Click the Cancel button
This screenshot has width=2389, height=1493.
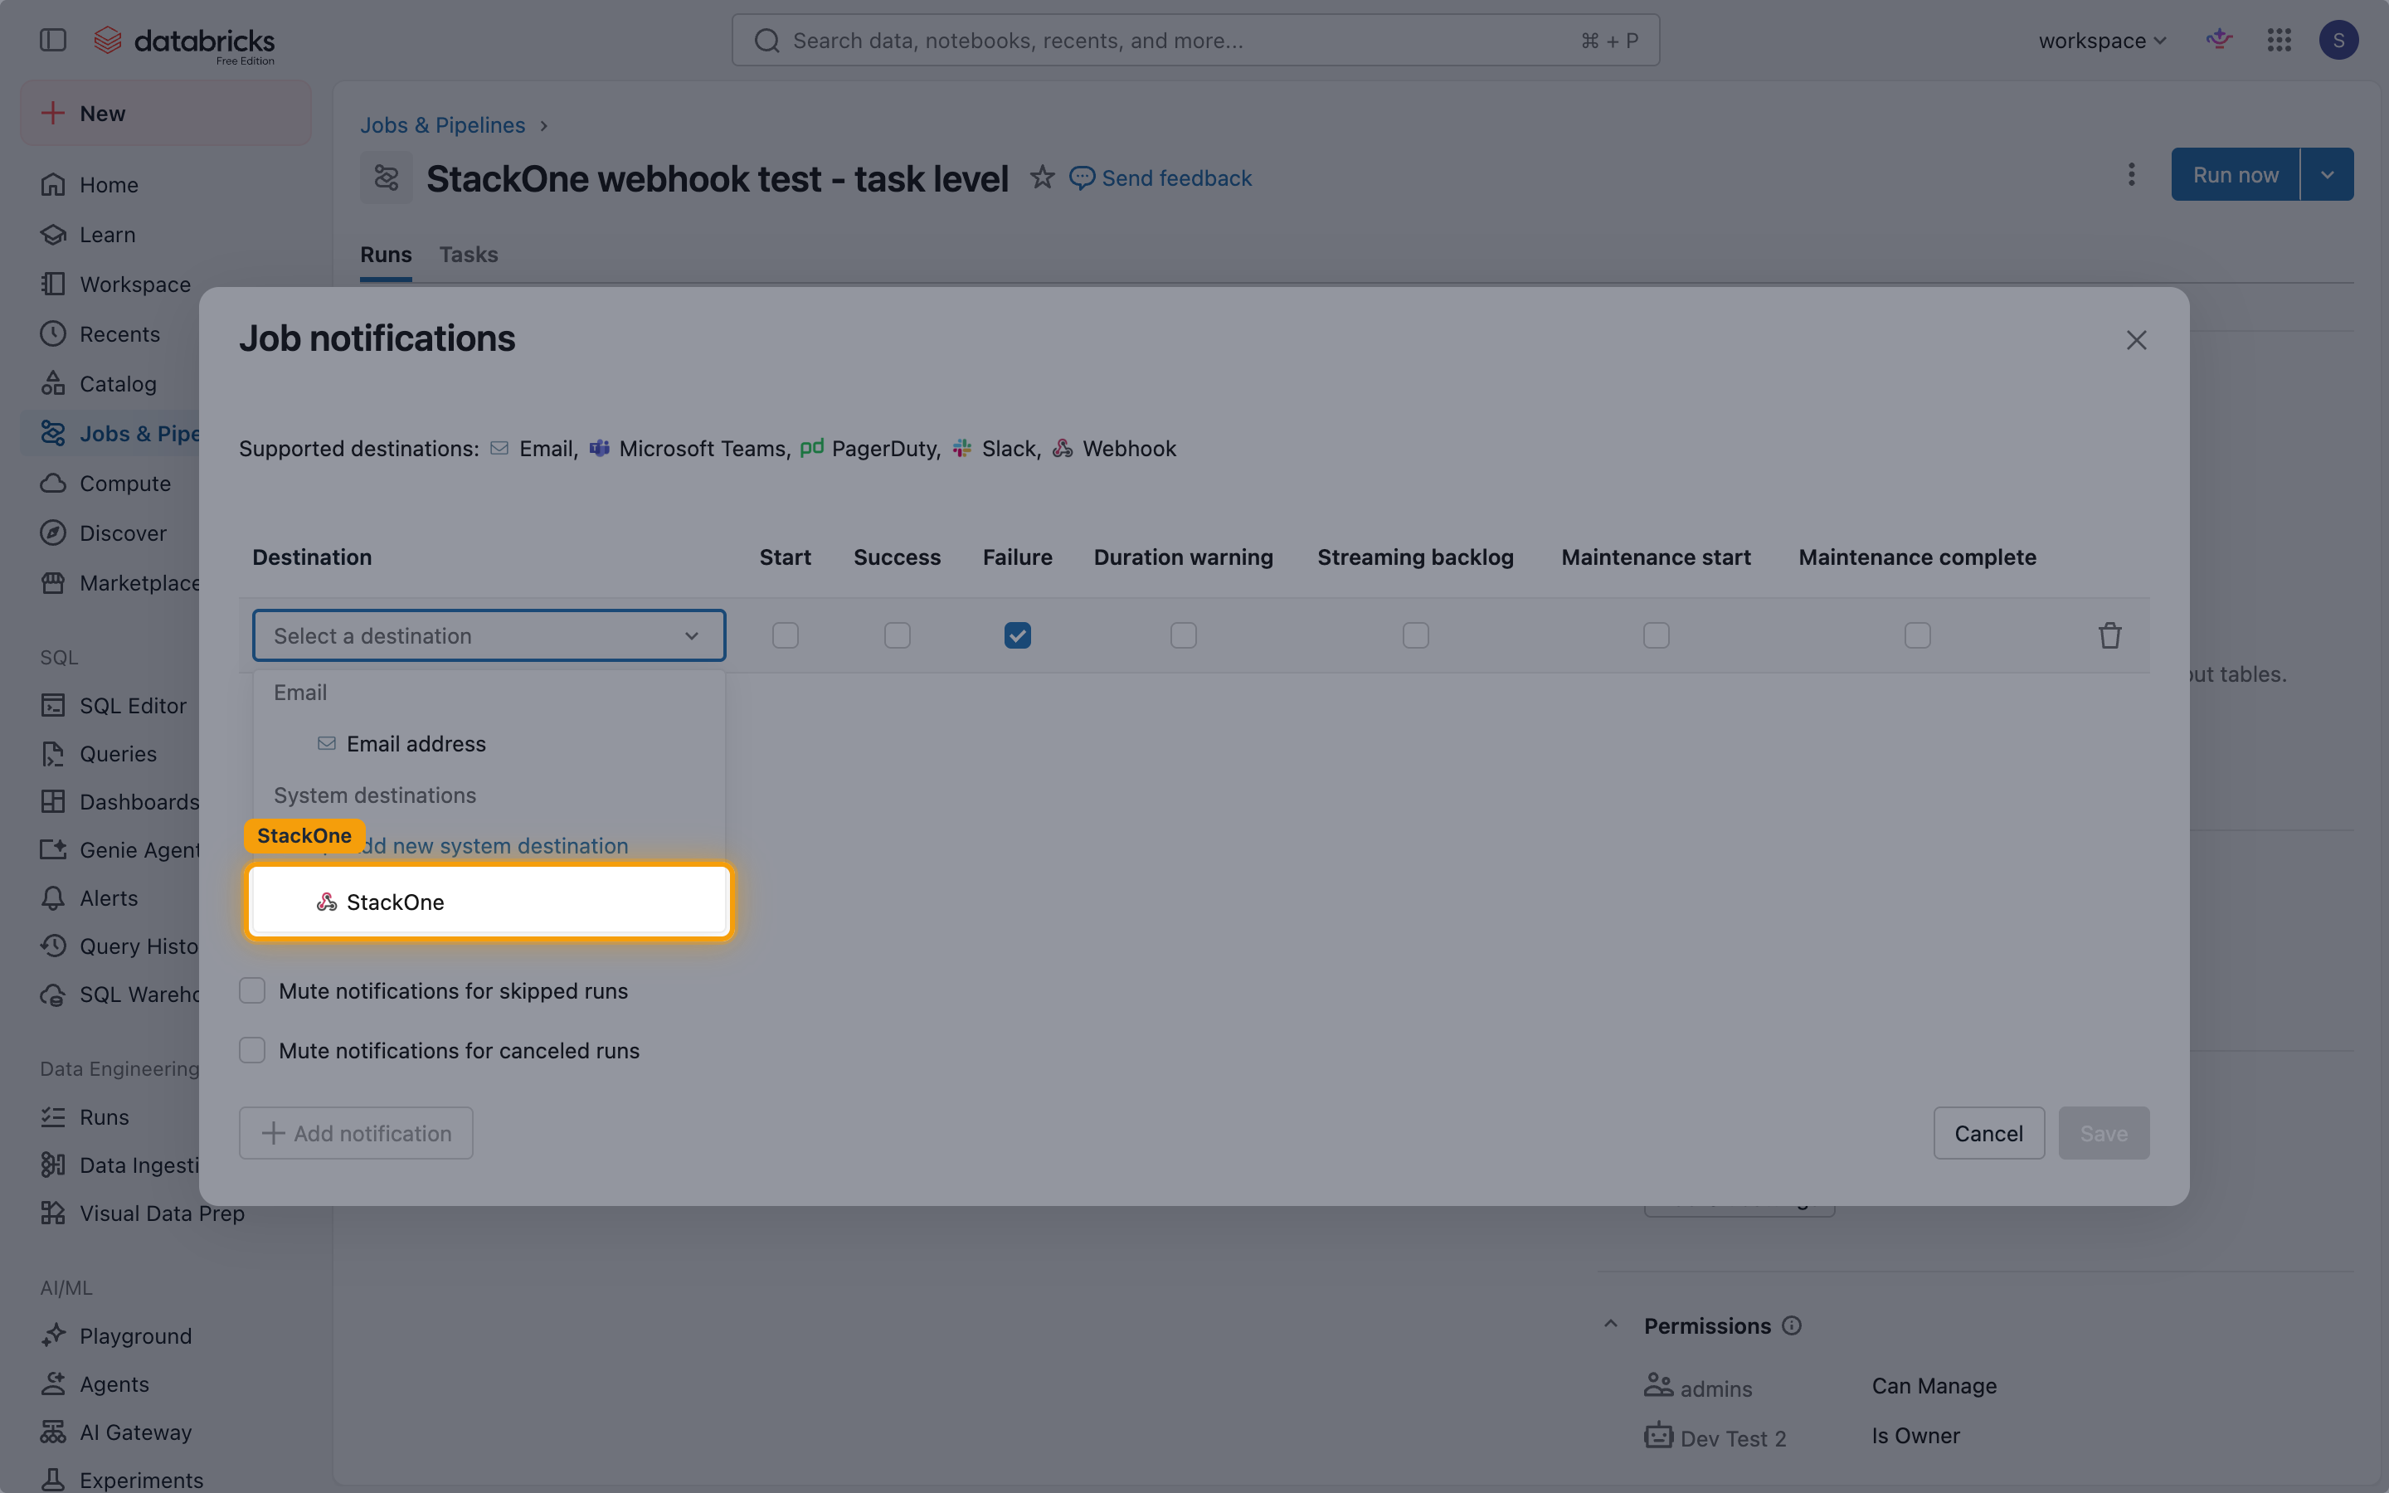[x=1988, y=1134]
